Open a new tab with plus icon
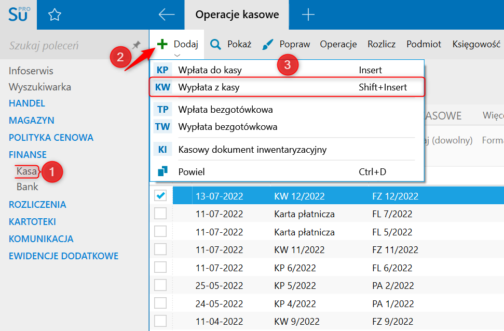 [308, 15]
